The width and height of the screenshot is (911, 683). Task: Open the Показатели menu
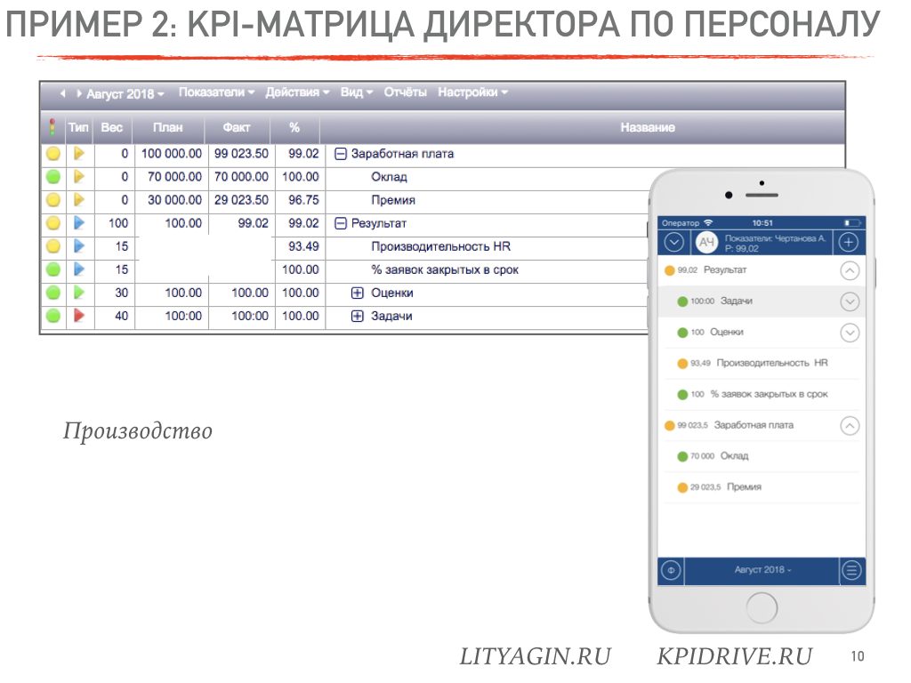pyautogui.click(x=216, y=92)
